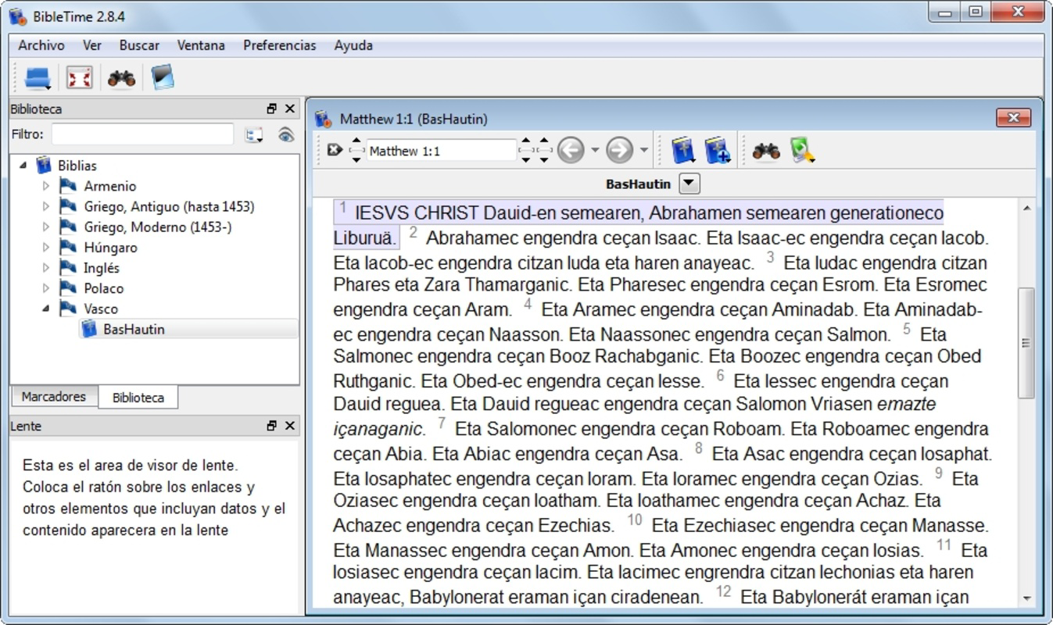
Task: Open back history dropdown arrow
Action: point(595,150)
